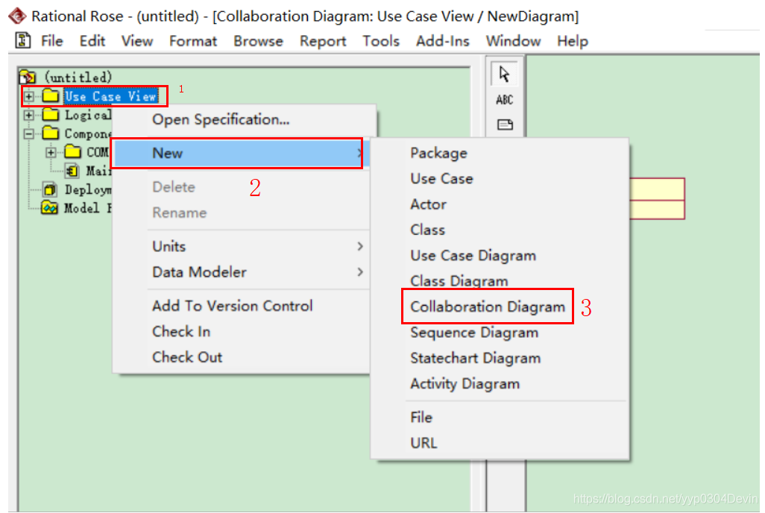This screenshot has height=513, width=765.
Task: Create a new Class Diagram
Action: click(500, 281)
